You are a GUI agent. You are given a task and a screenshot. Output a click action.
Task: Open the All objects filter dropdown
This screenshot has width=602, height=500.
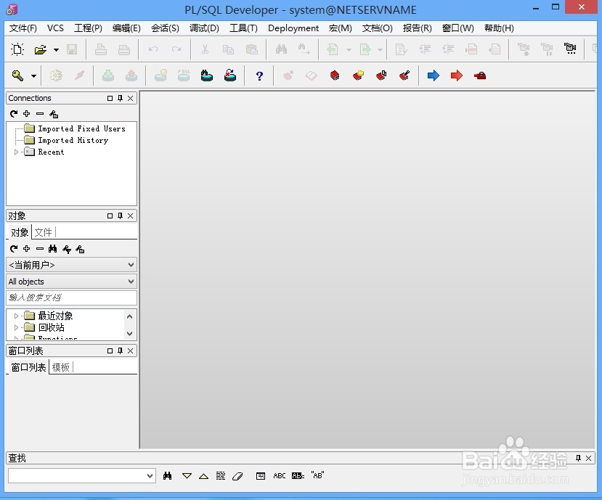click(x=131, y=282)
